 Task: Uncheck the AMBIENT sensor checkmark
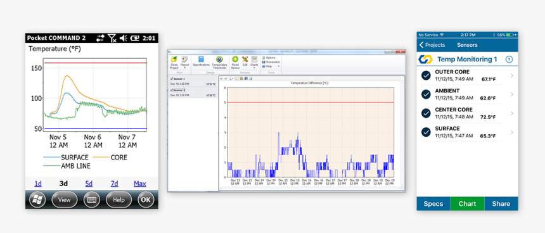coord(426,94)
